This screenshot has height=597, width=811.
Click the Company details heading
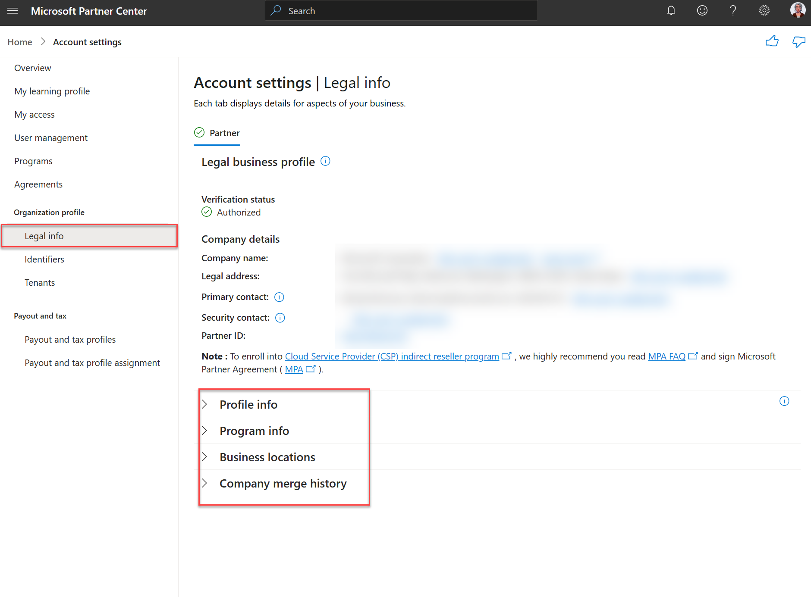240,239
